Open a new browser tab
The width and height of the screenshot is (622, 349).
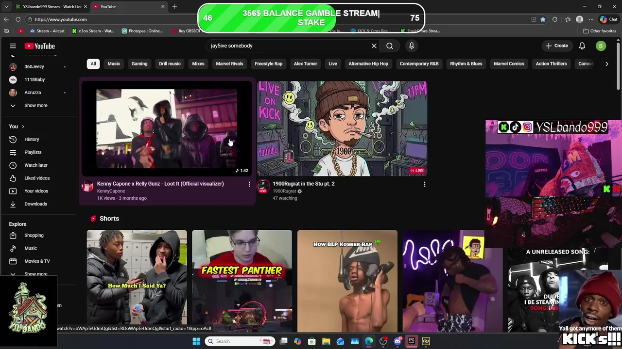pyautogui.click(x=174, y=7)
